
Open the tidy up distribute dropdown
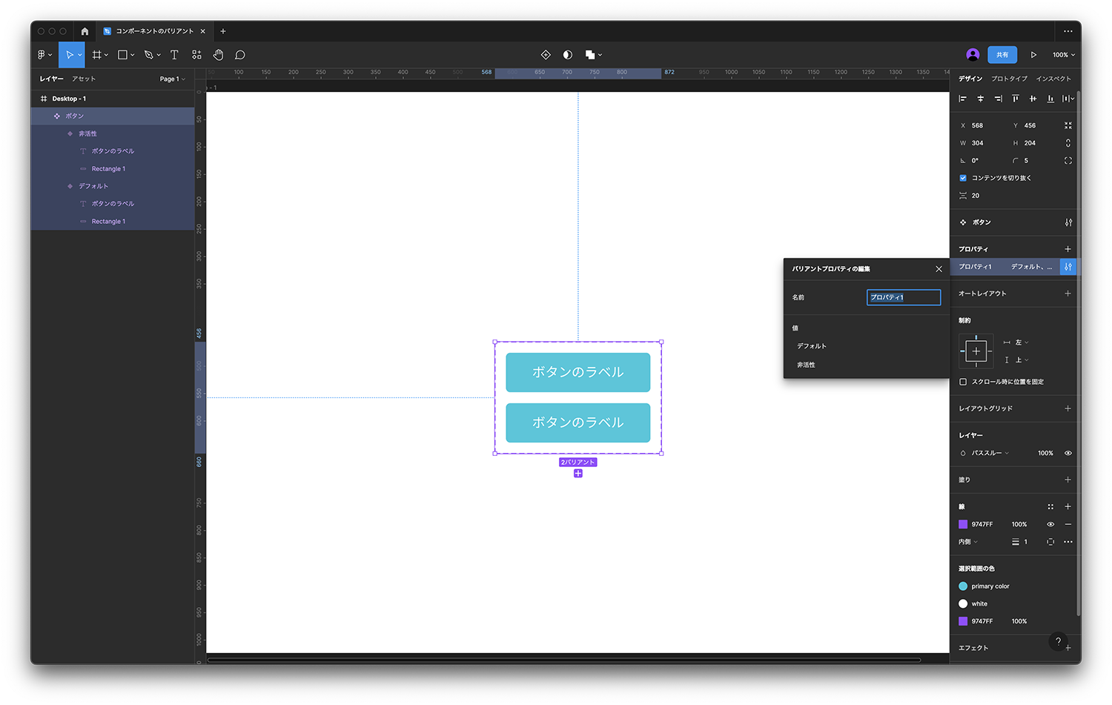1068,99
